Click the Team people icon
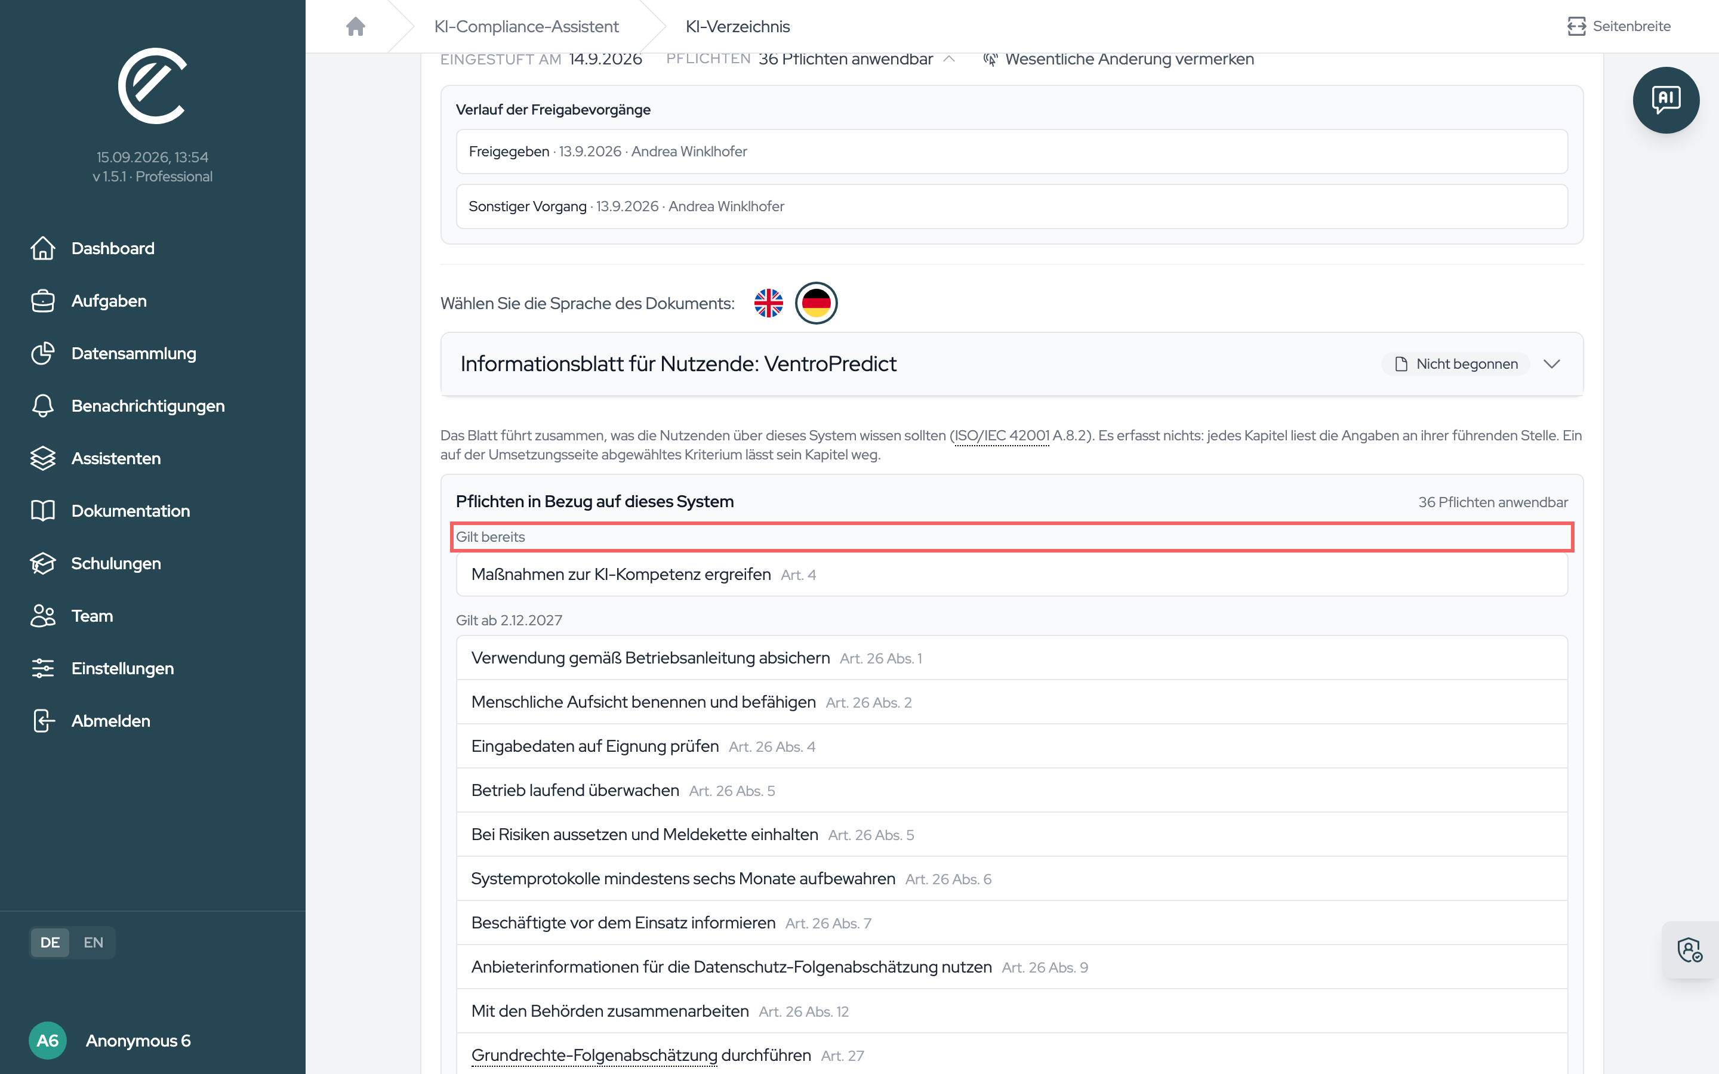 click(42, 616)
